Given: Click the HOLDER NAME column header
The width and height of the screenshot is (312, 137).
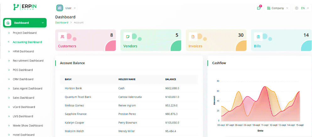Looking at the screenshot, I should pos(127,79).
